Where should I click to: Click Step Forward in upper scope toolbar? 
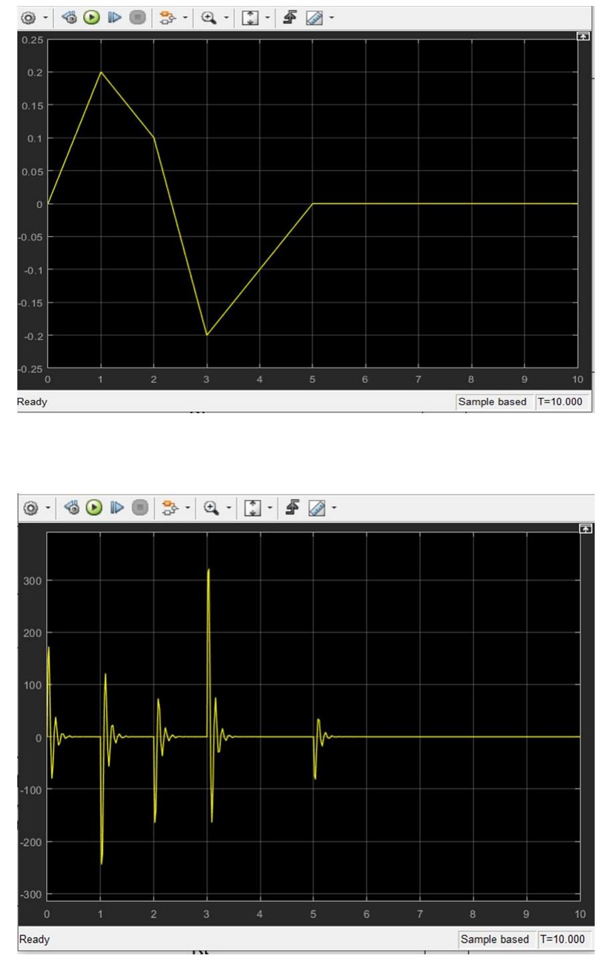(x=114, y=18)
